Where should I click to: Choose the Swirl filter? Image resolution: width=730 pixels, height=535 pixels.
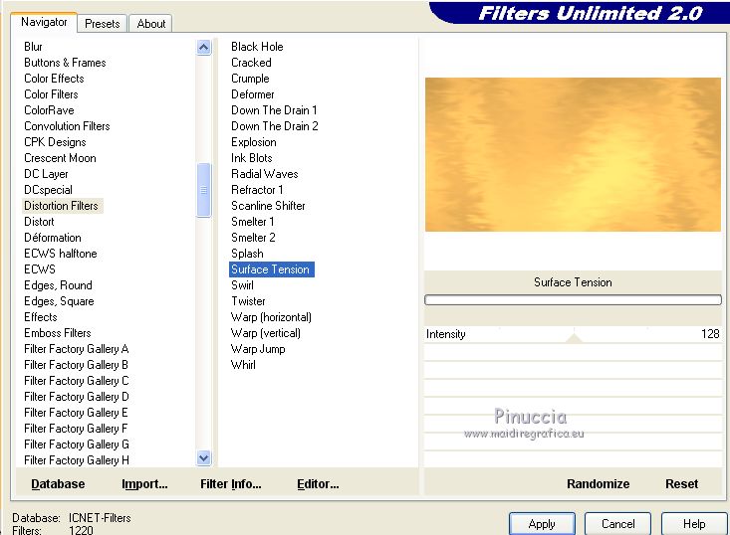tap(243, 285)
